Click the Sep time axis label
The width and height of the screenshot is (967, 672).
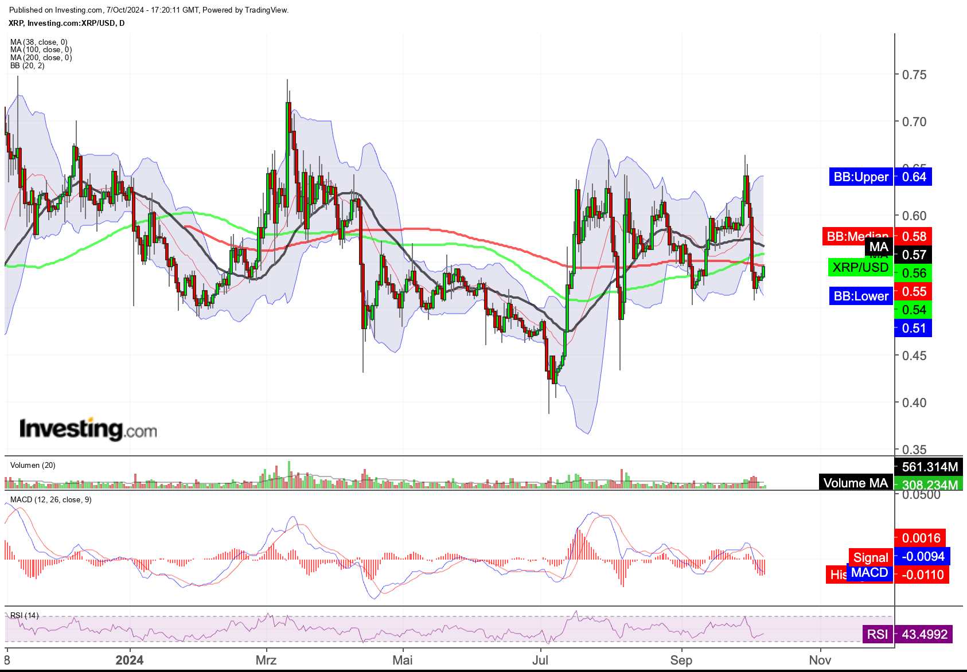tap(681, 660)
